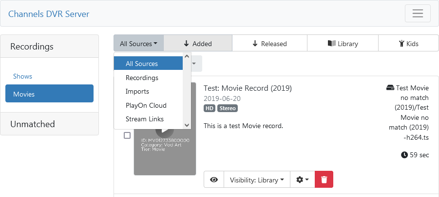This screenshot has width=439, height=197.
Task: Select Imports in the dropdown
Action: point(137,91)
